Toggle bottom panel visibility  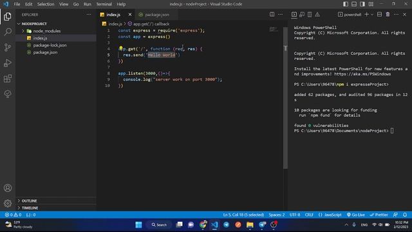354,4
